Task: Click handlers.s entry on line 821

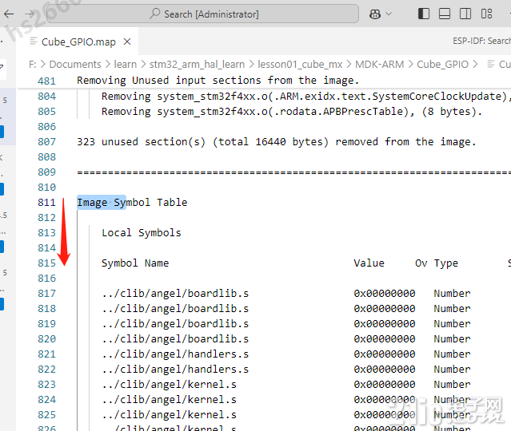Action: pyautogui.click(x=175, y=354)
